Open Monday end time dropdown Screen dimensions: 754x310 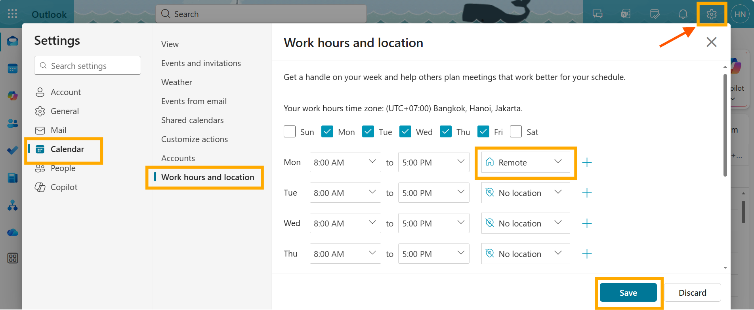(x=434, y=162)
